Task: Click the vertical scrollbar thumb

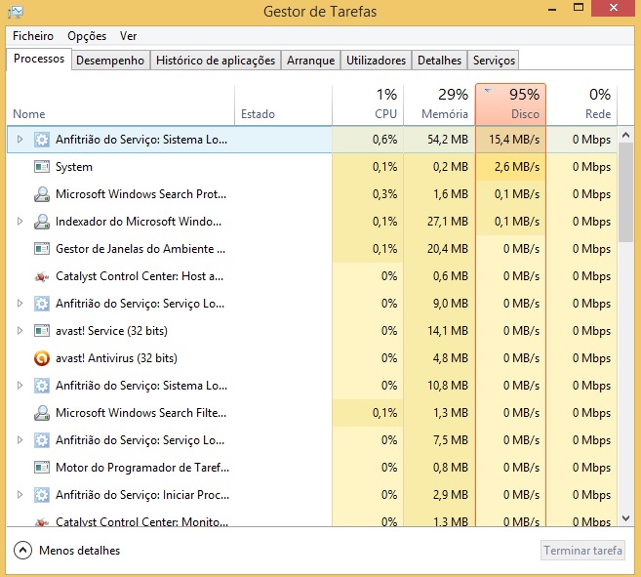Action: coord(625,192)
